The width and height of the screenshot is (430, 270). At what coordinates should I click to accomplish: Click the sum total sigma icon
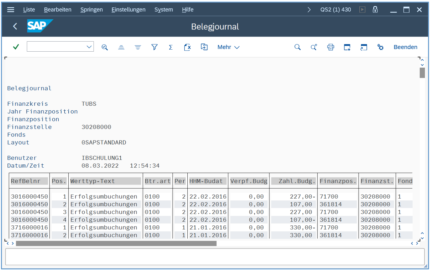[x=171, y=47]
